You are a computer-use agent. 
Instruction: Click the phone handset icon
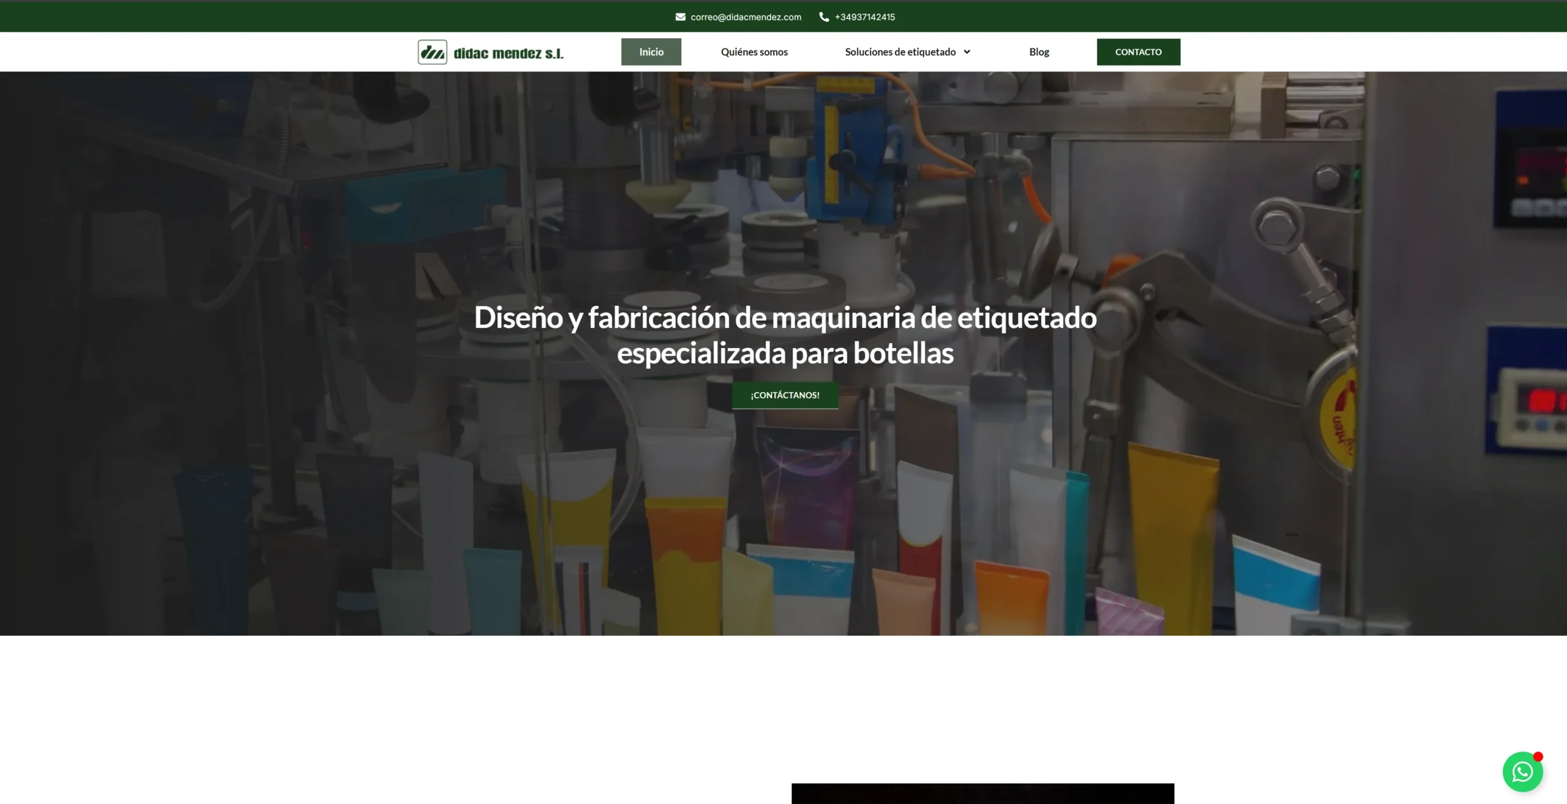coord(824,17)
